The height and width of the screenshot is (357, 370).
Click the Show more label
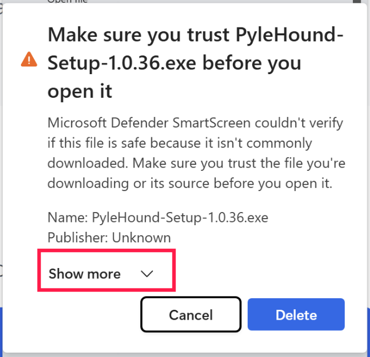click(85, 274)
